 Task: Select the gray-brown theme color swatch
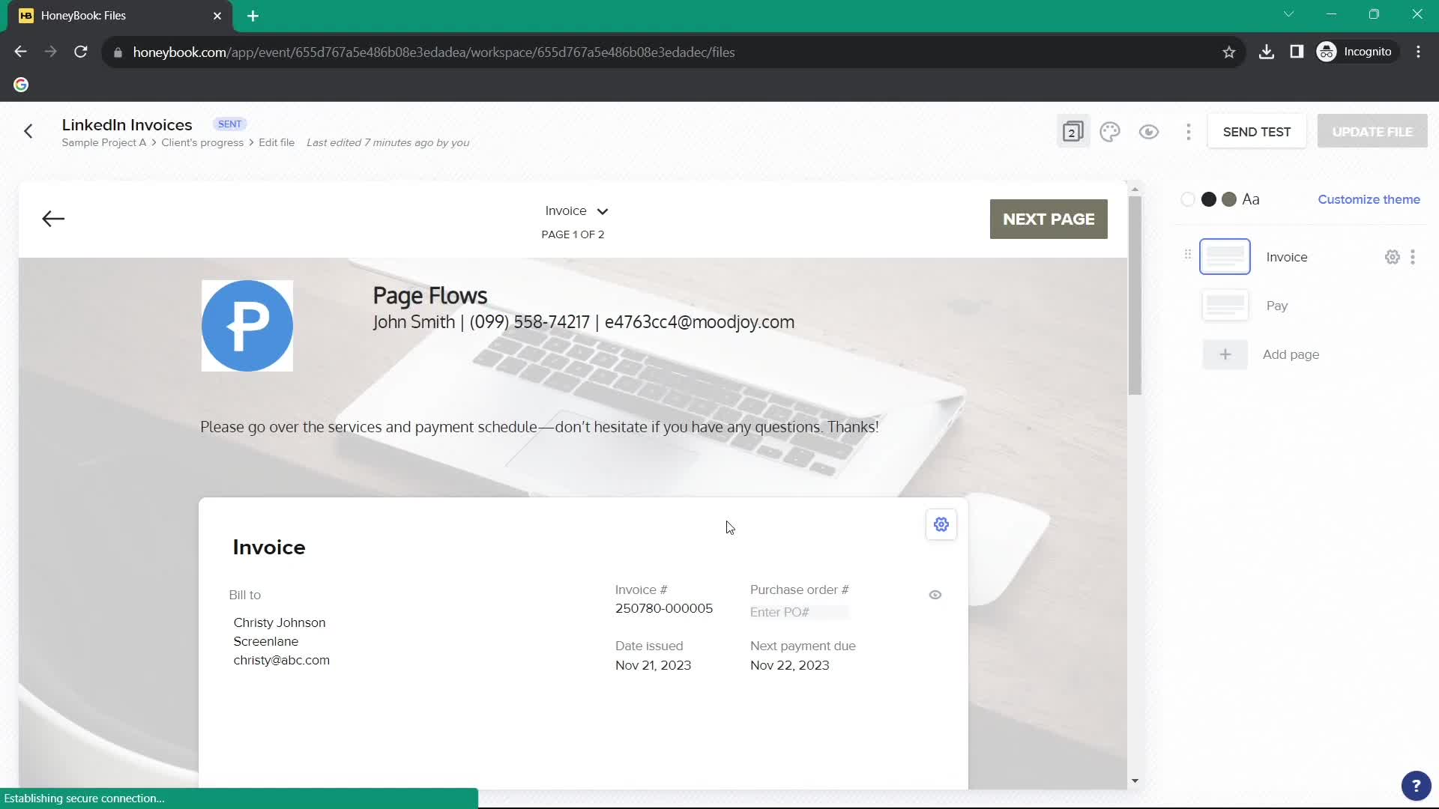(x=1229, y=199)
